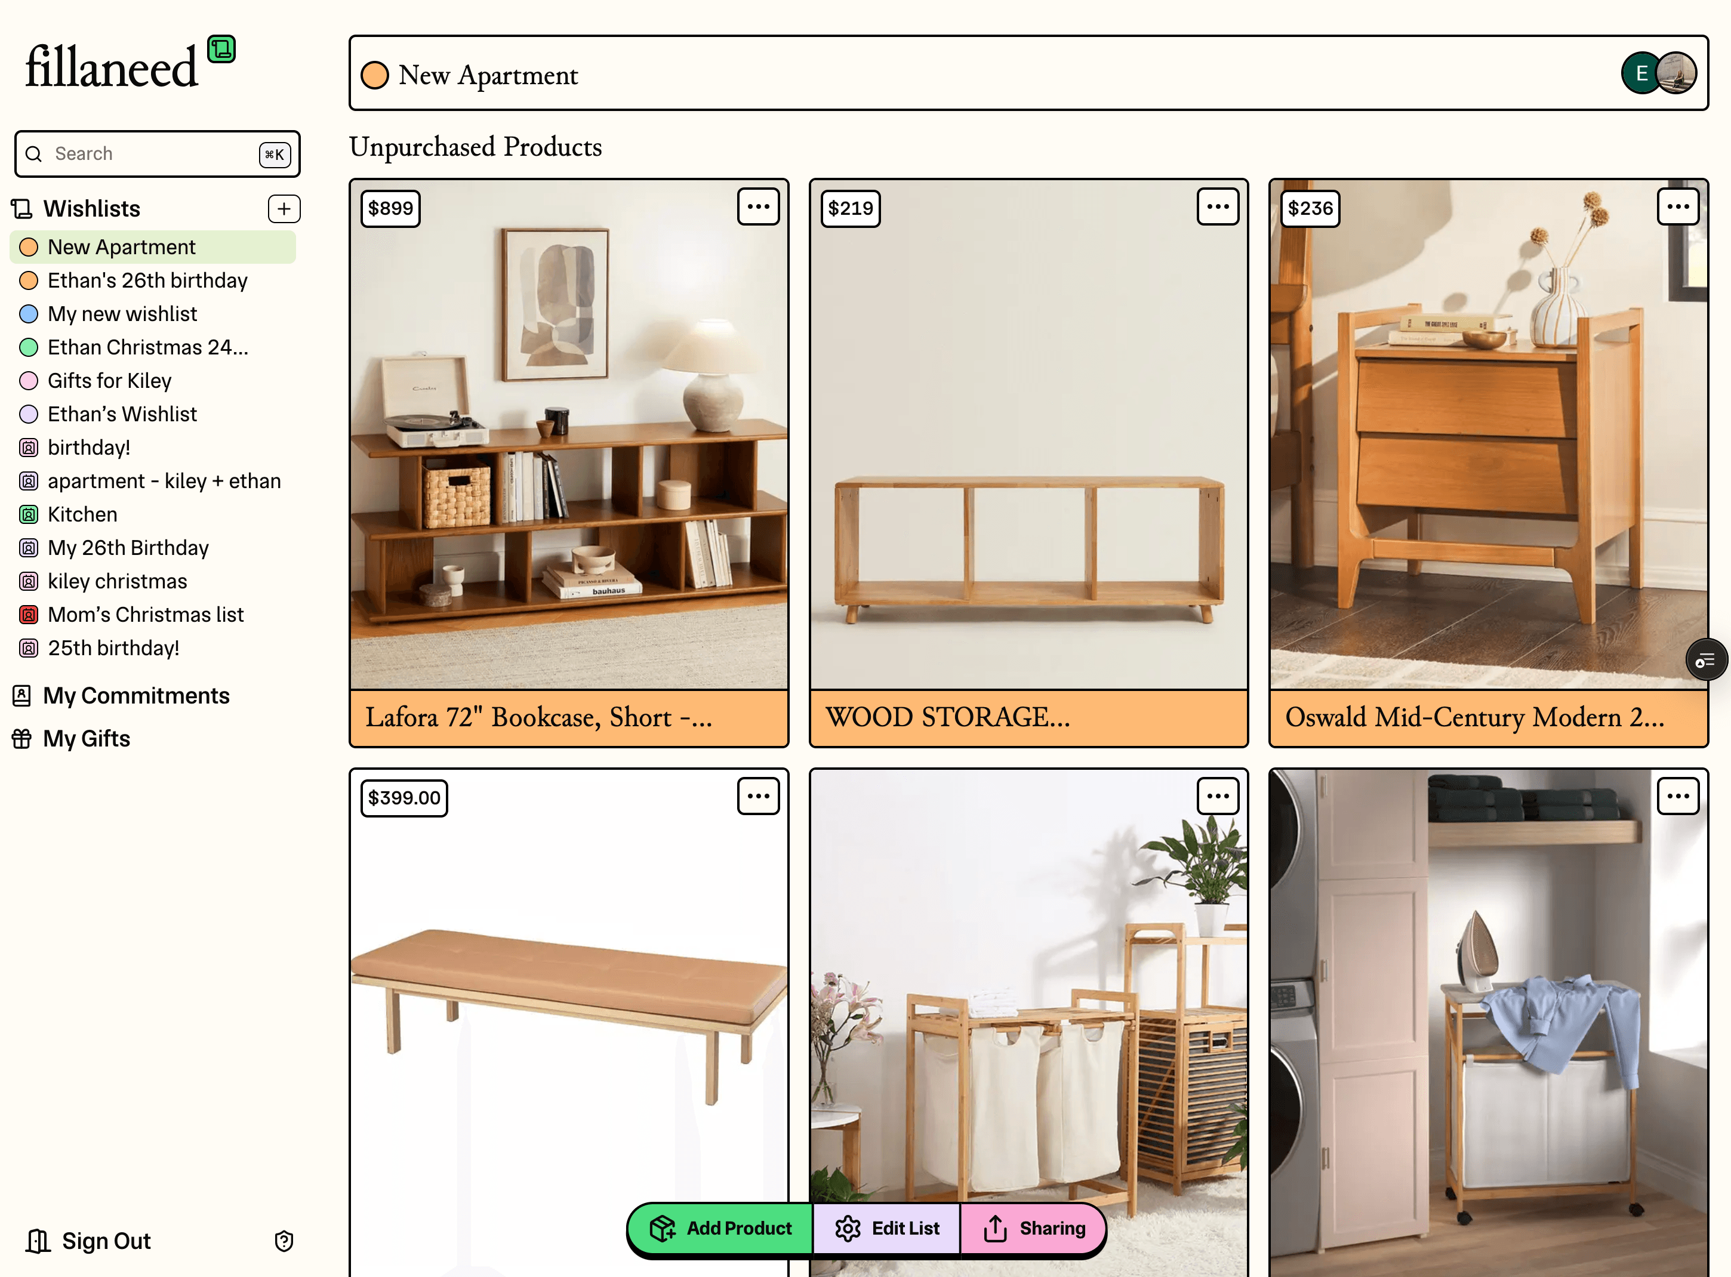
Task: Click the shared-list icon beside birthday!
Action: [x=29, y=448]
